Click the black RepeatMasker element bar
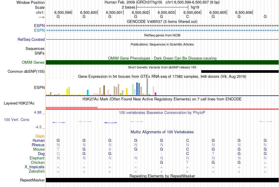Image resolution: width=279 pixels, height=187 pixels. [162, 180]
